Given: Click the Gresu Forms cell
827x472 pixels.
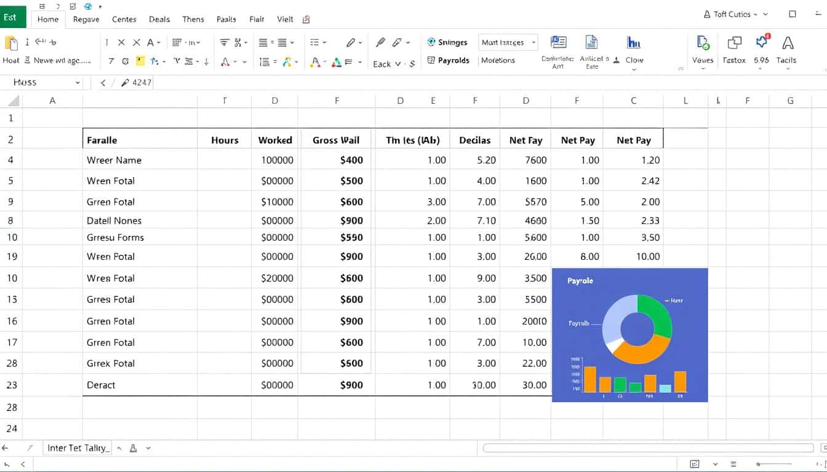Looking at the screenshot, I should [x=140, y=237].
